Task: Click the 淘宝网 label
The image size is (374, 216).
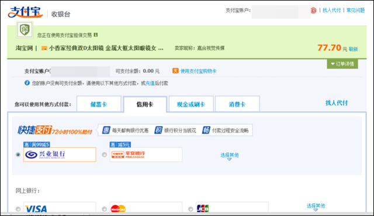Action: point(24,48)
